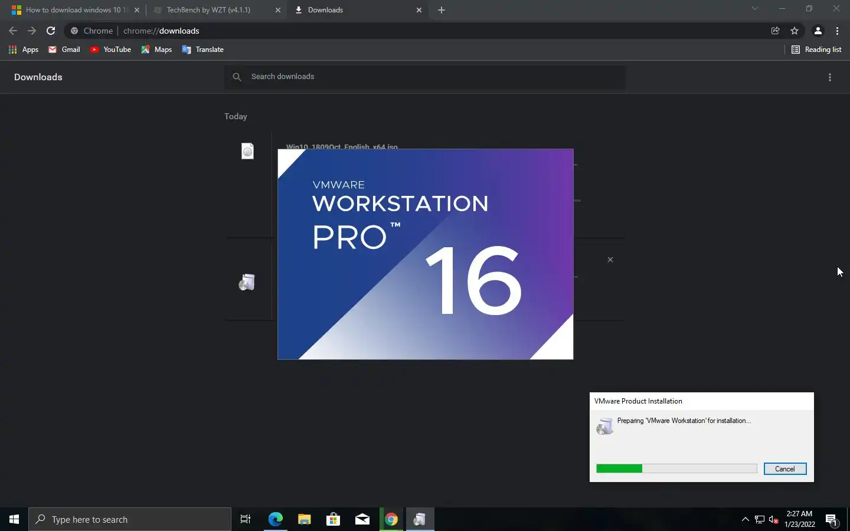Image resolution: width=850 pixels, height=531 pixels.
Task: Click the VMware installer taskbar icon
Action: [420, 519]
